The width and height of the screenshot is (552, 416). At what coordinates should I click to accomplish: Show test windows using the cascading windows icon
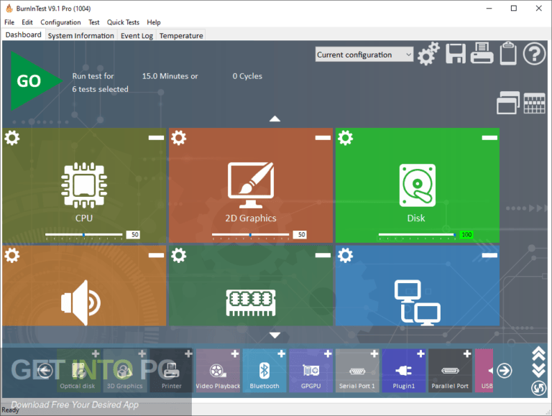508,103
